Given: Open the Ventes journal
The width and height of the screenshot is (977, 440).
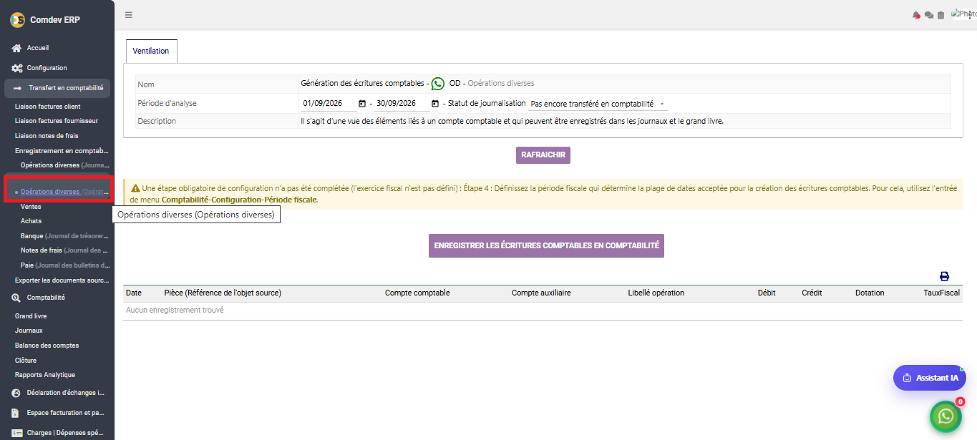Looking at the screenshot, I should [31, 207].
